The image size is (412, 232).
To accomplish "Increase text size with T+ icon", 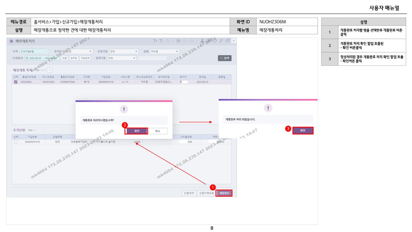I will tap(156, 41).
